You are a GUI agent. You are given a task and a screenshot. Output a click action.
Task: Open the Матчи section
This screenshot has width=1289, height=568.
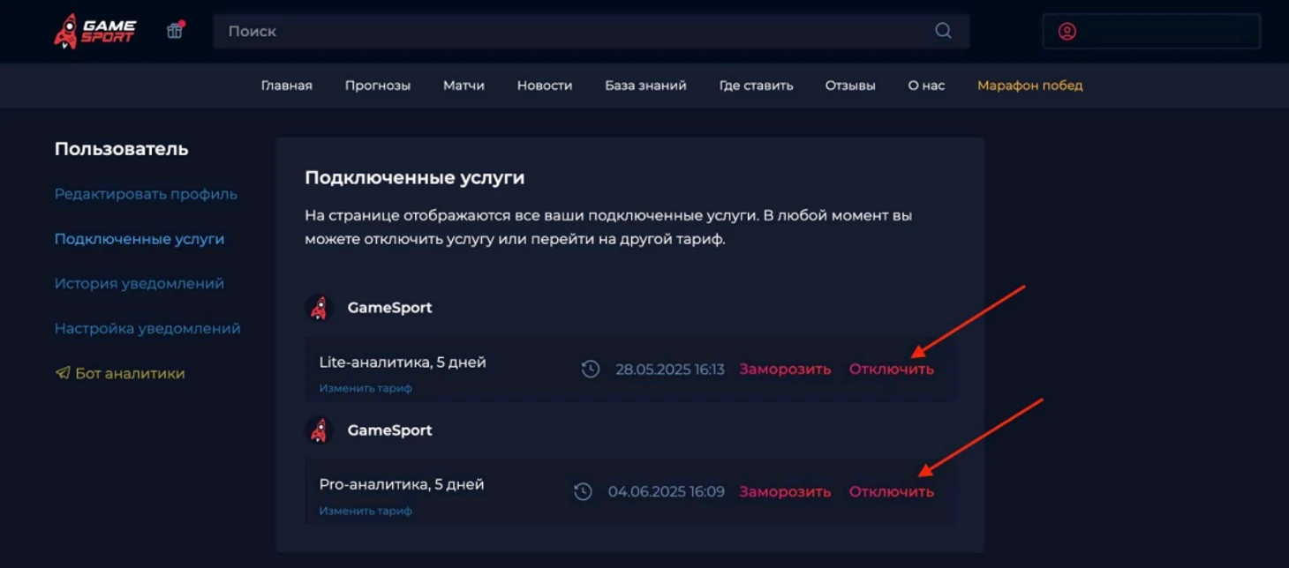click(x=464, y=86)
